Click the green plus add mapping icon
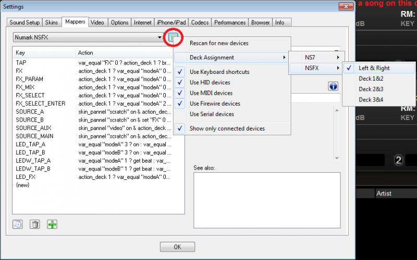The height and width of the screenshot is (260, 417). (52, 225)
